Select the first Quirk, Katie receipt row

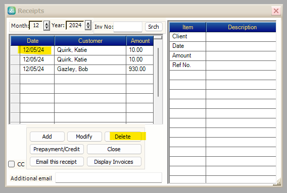(x=82, y=50)
